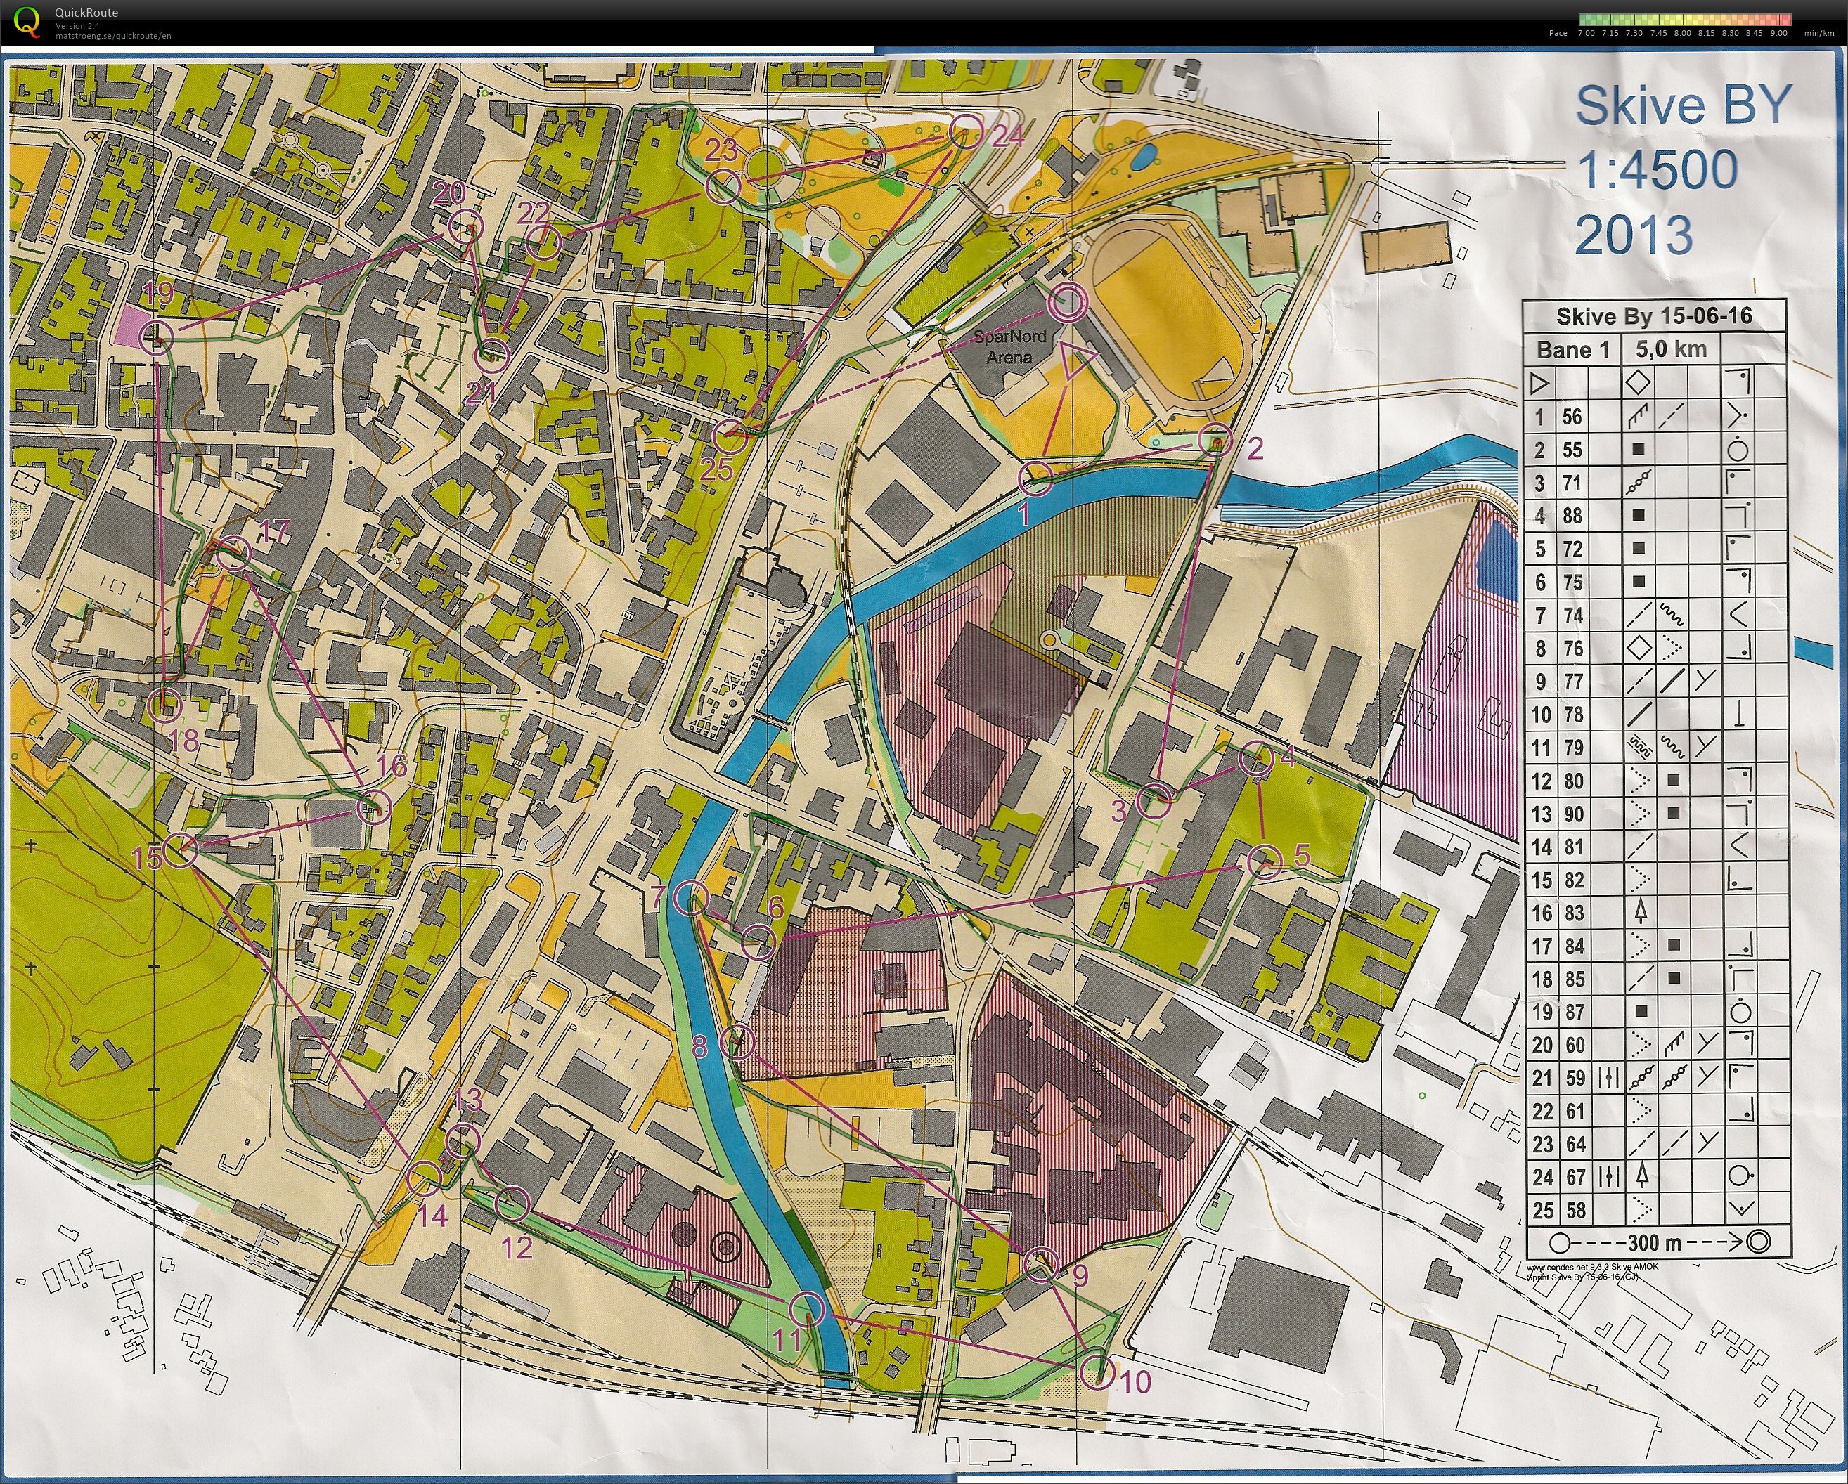Click the 'Skive By 15-06-16' table header
This screenshot has width=1848, height=1484.
[x=1654, y=316]
